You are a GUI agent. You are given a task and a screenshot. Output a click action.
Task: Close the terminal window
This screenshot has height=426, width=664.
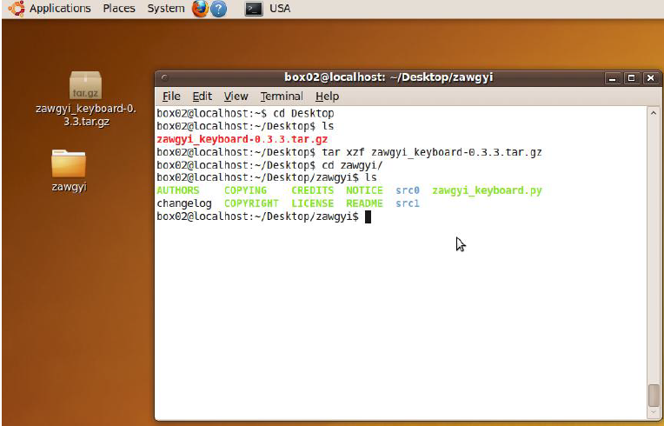[x=651, y=78]
